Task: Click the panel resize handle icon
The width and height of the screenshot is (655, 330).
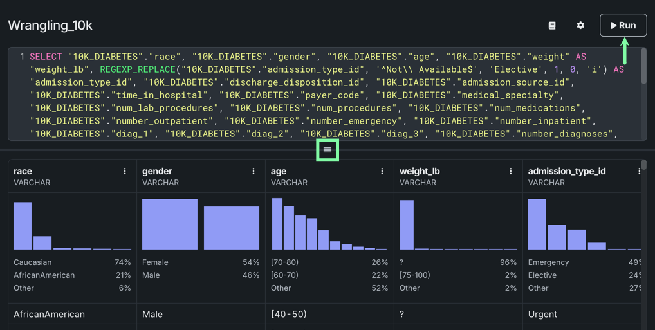Action: [327, 150]
